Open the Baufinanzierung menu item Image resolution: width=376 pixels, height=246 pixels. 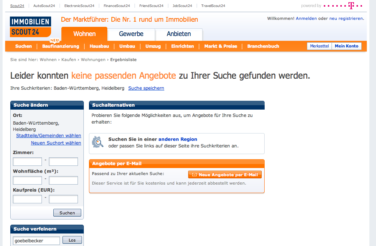[x=61, y=46]
